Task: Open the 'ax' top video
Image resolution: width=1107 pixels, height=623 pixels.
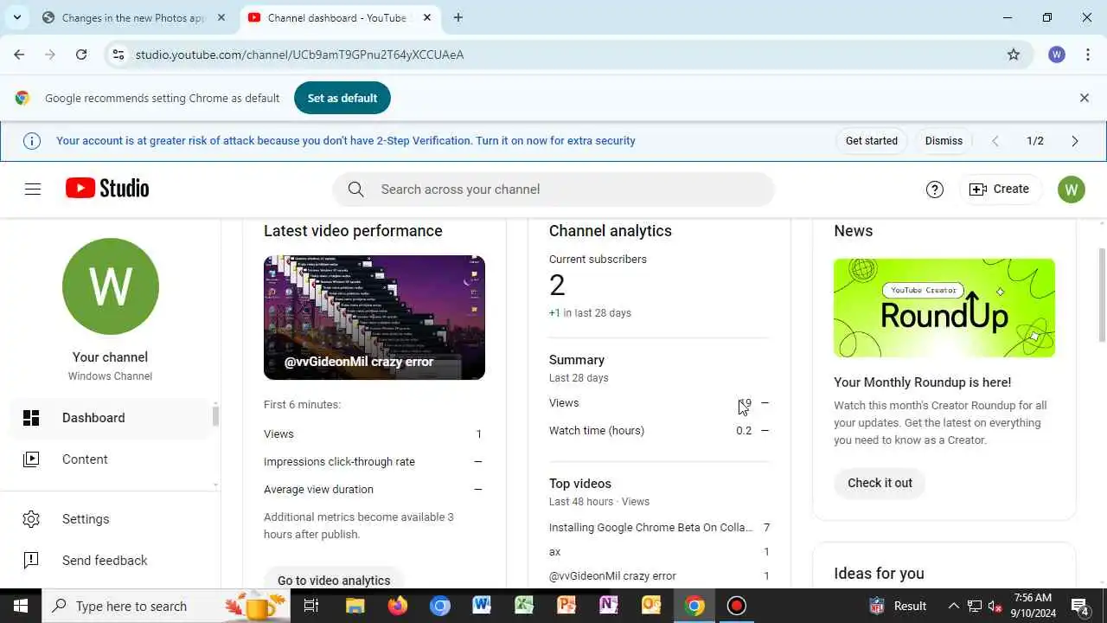Action: pyautogui.click(x=659, y=551)
